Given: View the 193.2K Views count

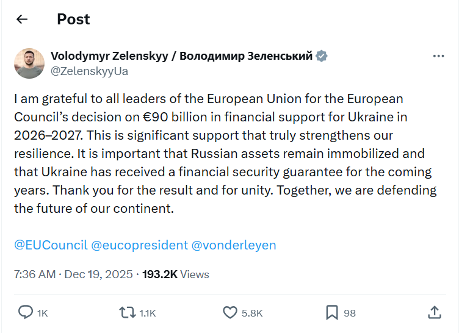Looking at the screenshot, I should 176,274.
